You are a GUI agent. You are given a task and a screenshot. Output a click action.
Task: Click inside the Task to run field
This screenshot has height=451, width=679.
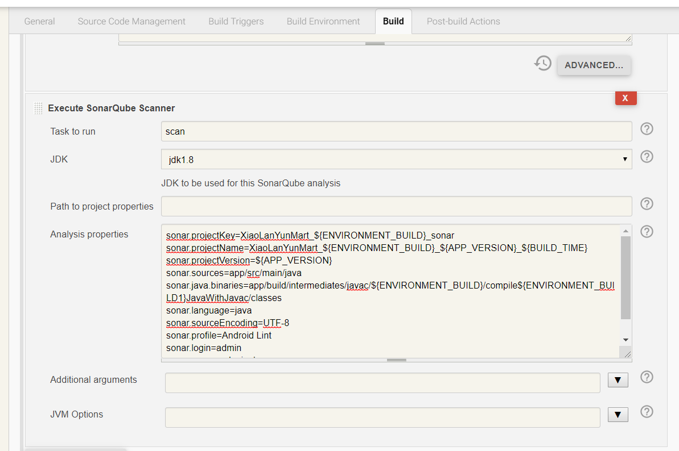[x=396, y=131]
